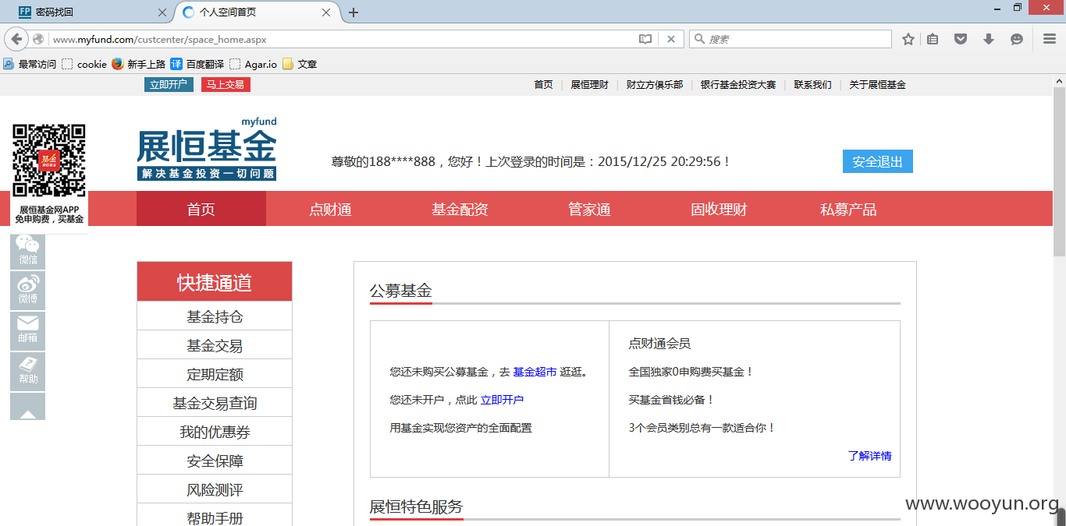Open 帮助手册 in quick menu
The height and width of the screenshot is (526, 1066).
click(215, 517)
